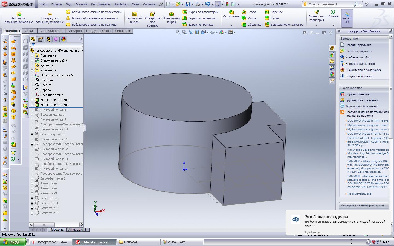Open the Скругление dropdown arrow
Image resolution: width=394 pixels, height=246 pixels.
point(231,25)
